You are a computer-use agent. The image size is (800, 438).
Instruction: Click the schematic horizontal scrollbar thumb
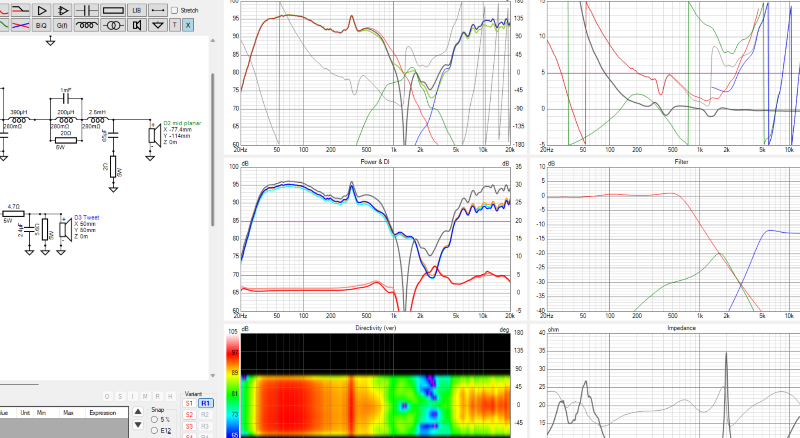pos(19,385)
